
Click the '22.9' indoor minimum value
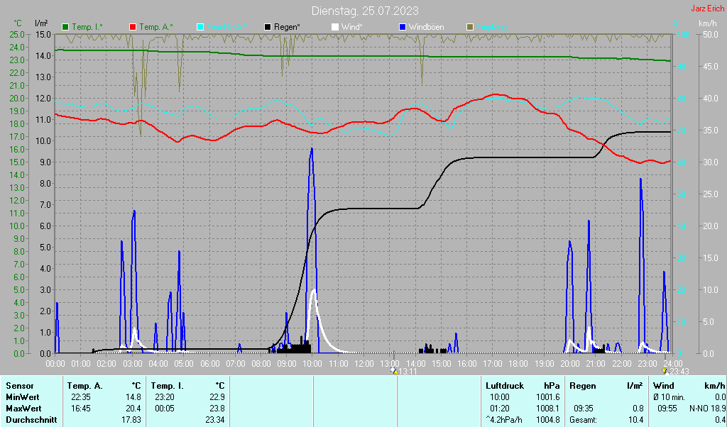217,397
